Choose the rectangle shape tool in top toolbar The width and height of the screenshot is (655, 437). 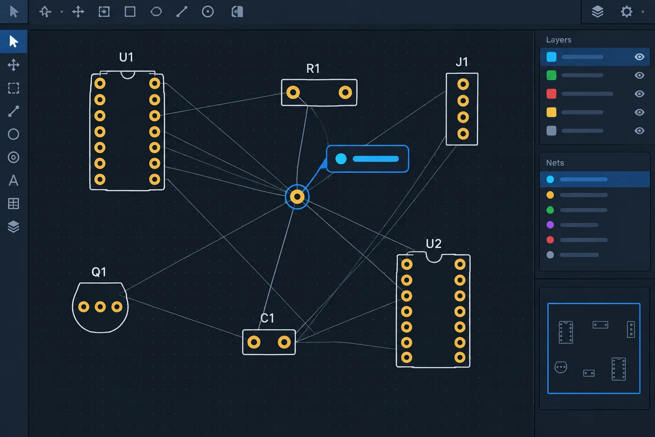130,12
